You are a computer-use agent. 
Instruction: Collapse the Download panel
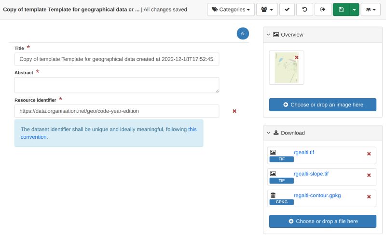(268, 133)
